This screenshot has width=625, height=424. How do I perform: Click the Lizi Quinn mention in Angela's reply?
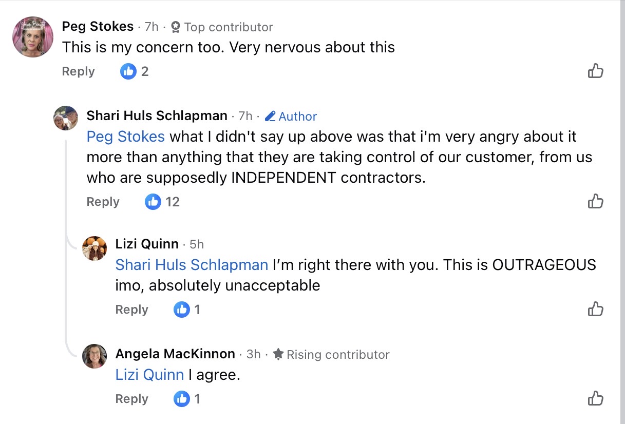[149, 375]
